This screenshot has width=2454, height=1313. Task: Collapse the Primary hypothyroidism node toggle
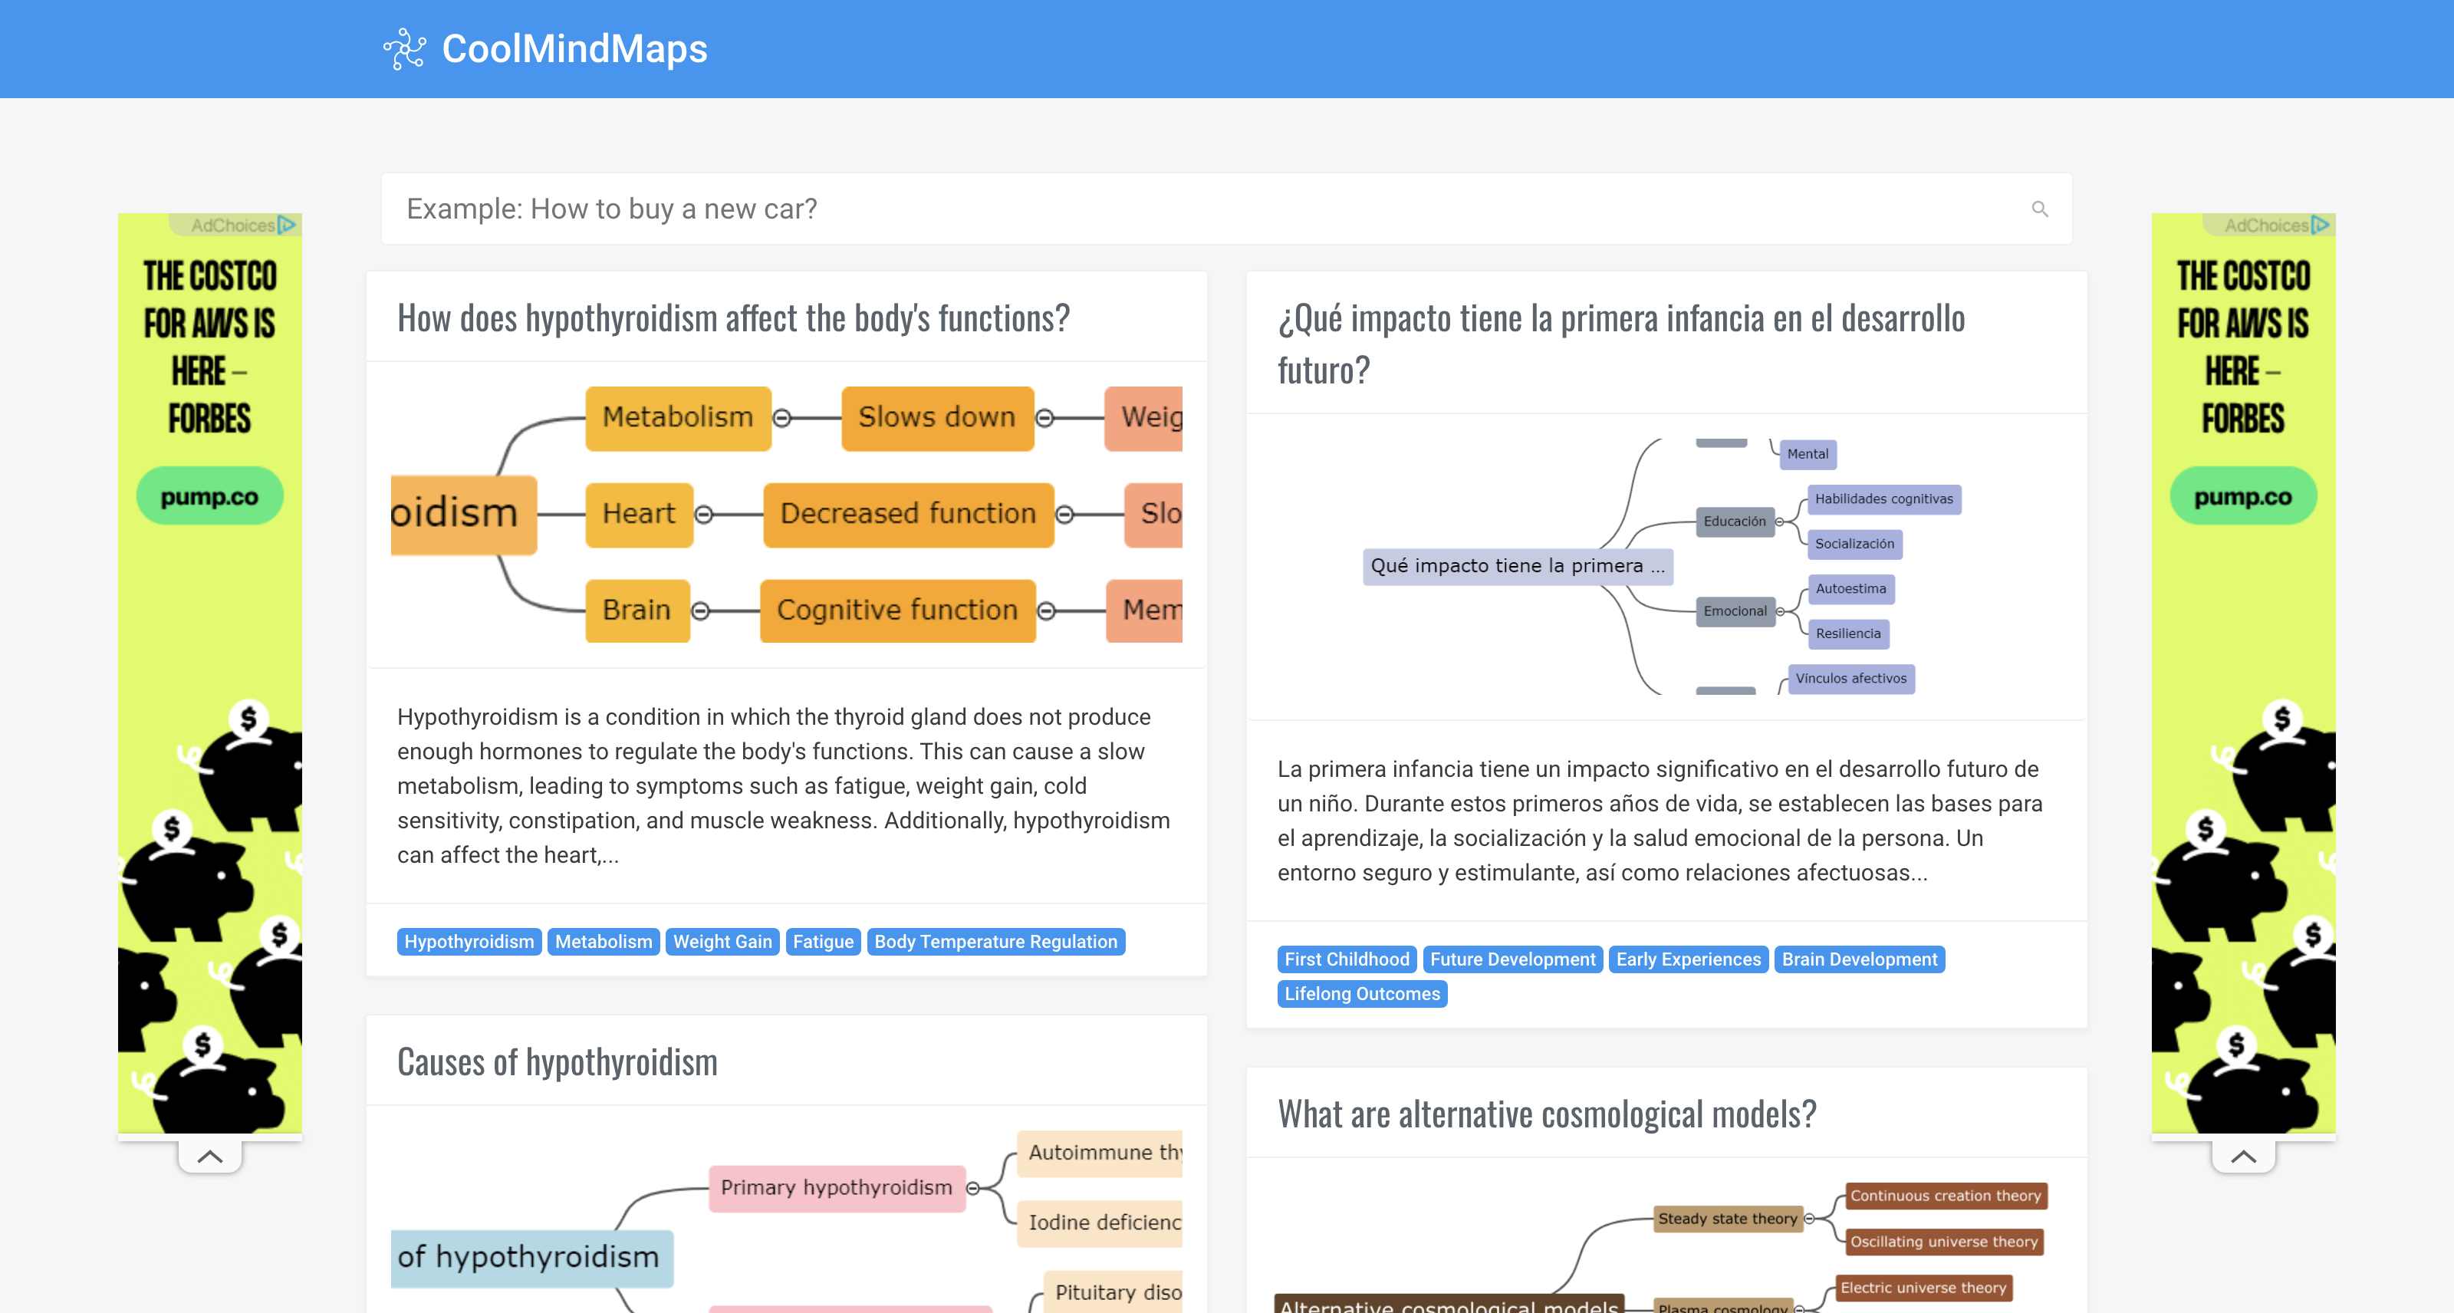(974, 1188)
